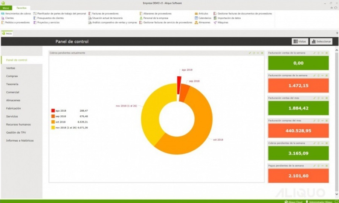Close the Facturación compras de la semana widget

pyautogui.click(x=327, y=76)
